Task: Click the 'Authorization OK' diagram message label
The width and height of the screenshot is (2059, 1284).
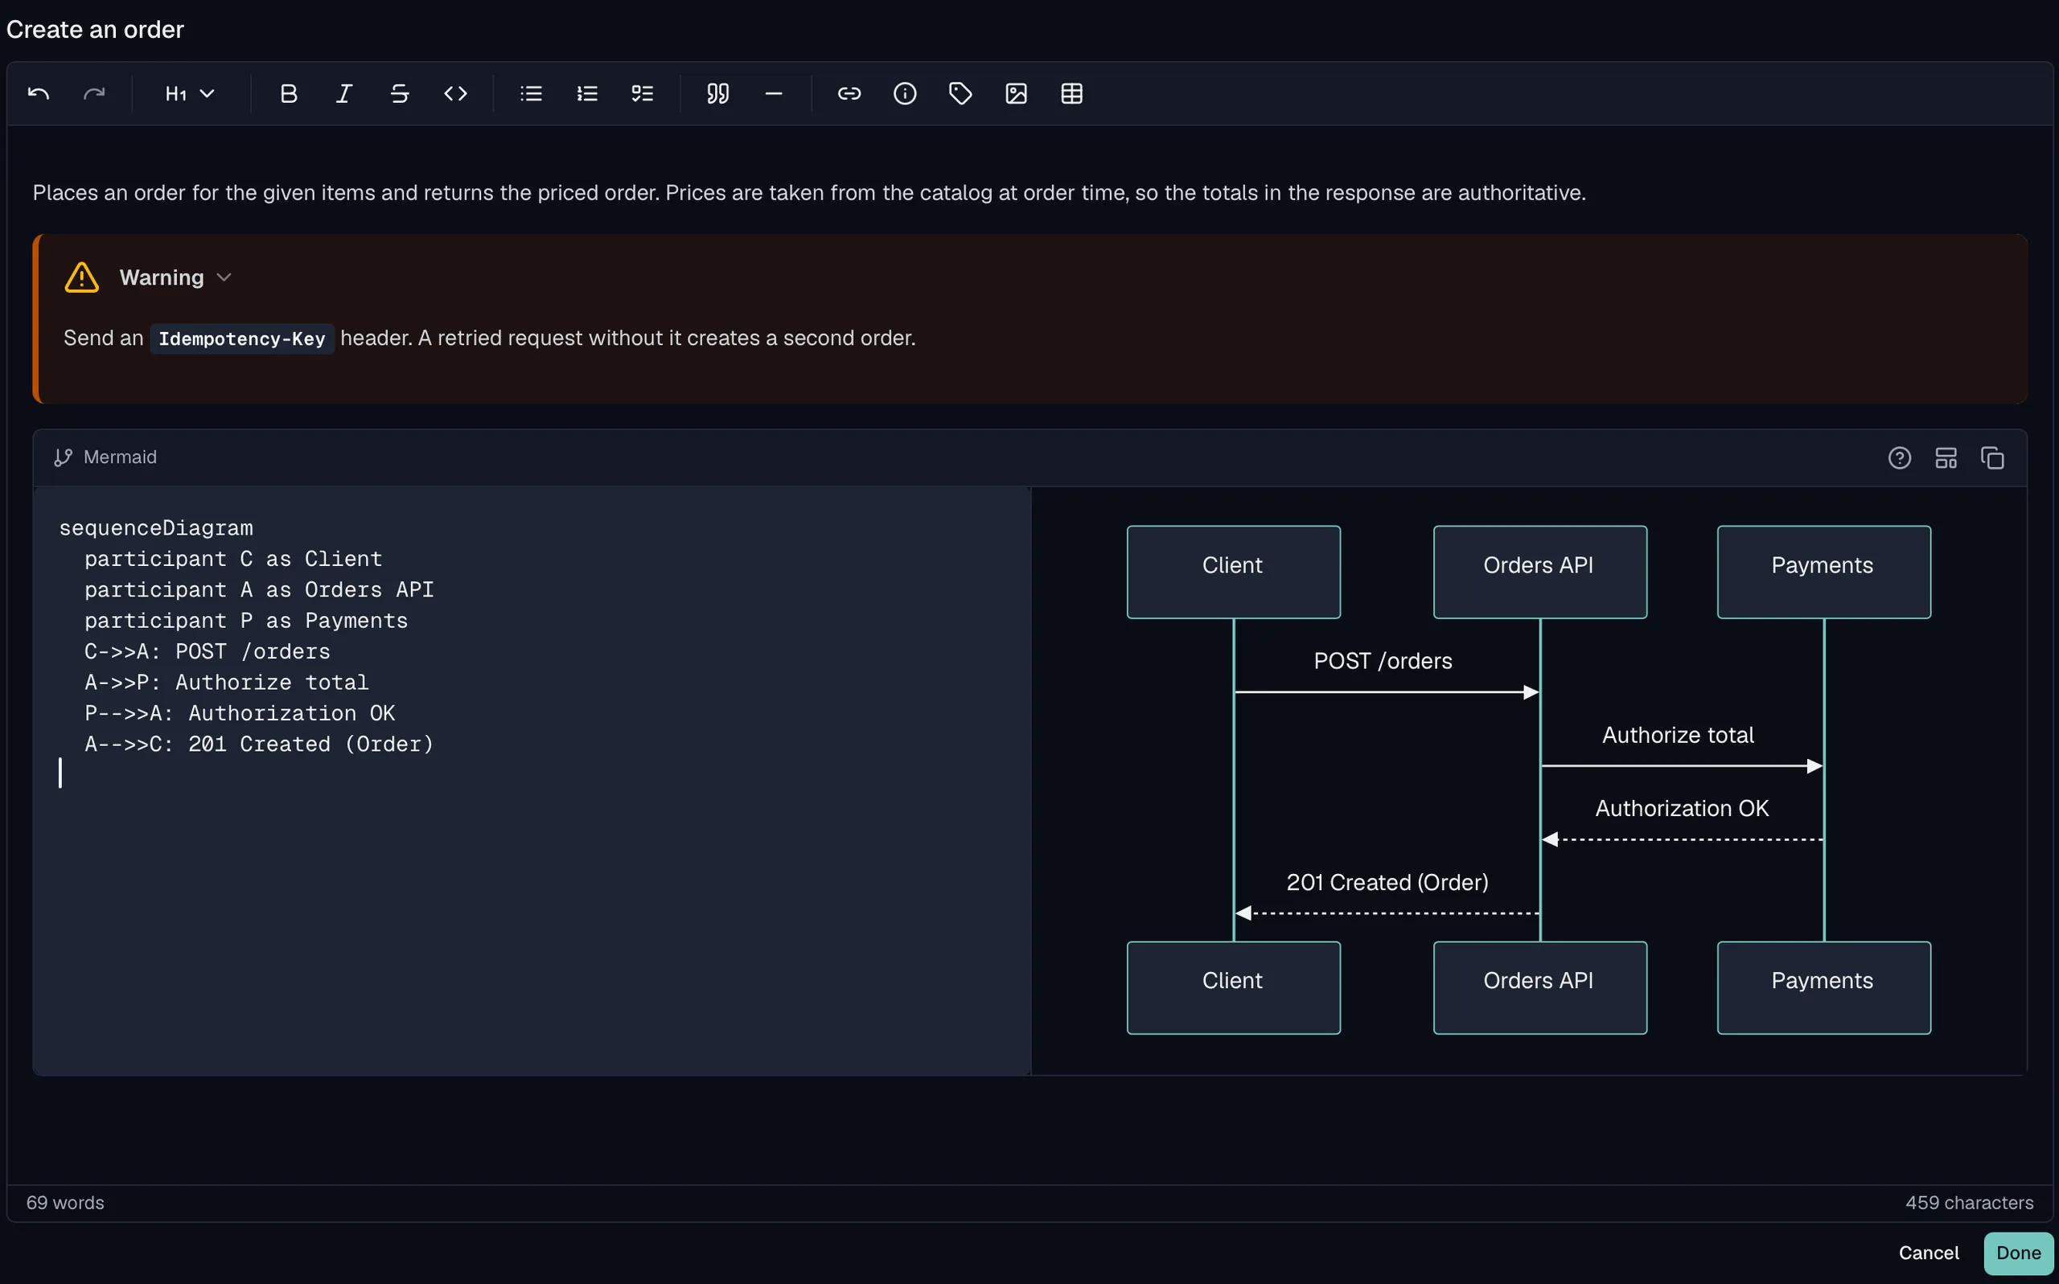Action: click(1682, 809)
